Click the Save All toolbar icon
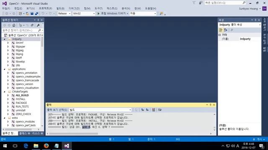This screenshot has width=268, height=150. click(36, 13)
